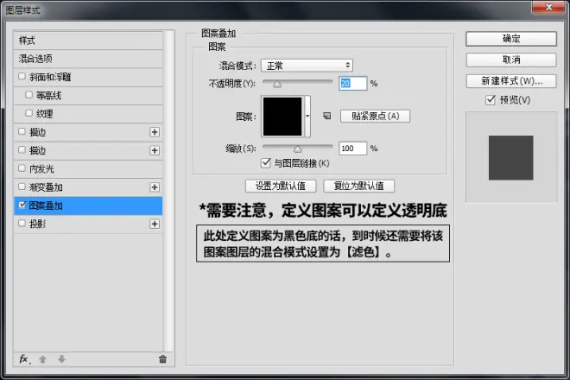Select the 渐变叠加 style row
Viewport: 570px width, 380px height.
tap(88, 187)
